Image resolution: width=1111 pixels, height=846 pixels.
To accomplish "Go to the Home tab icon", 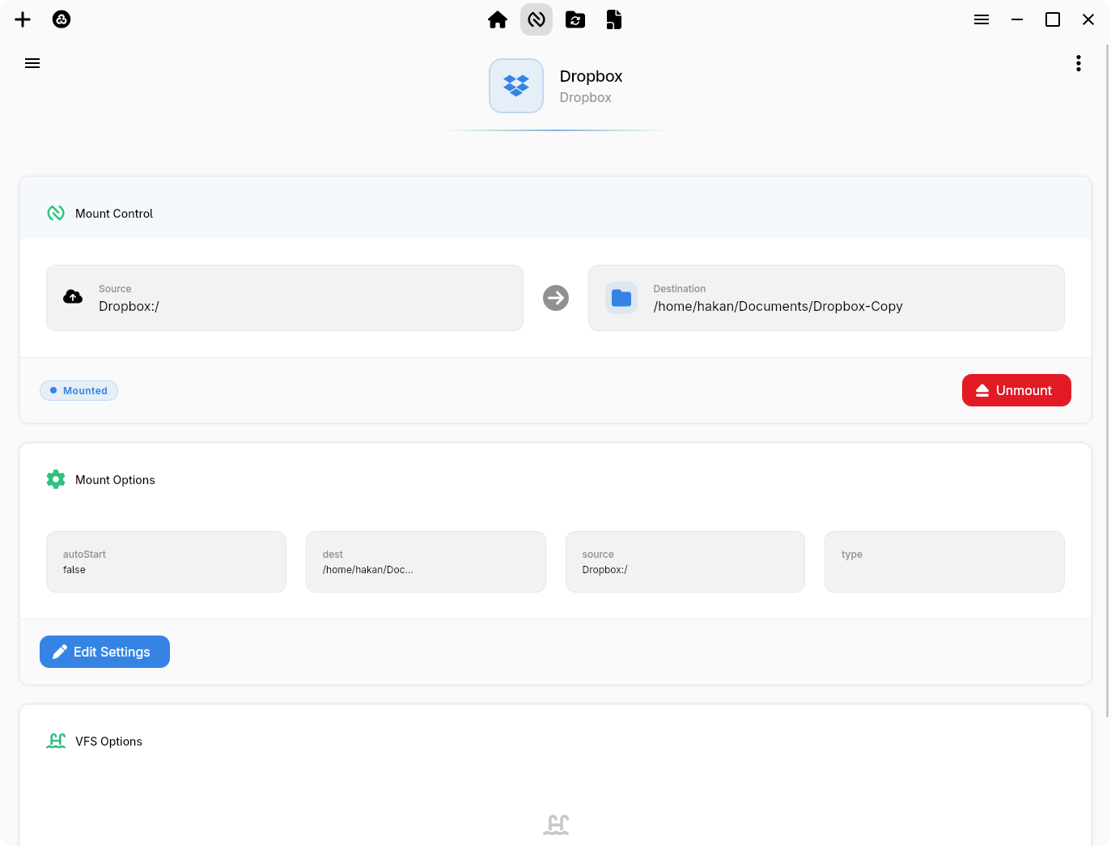I will point(498,19).
